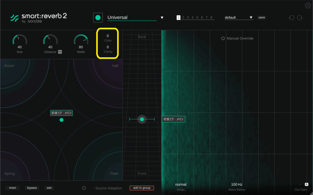
Task: Select state slot 5
Action: coord(197,18)
